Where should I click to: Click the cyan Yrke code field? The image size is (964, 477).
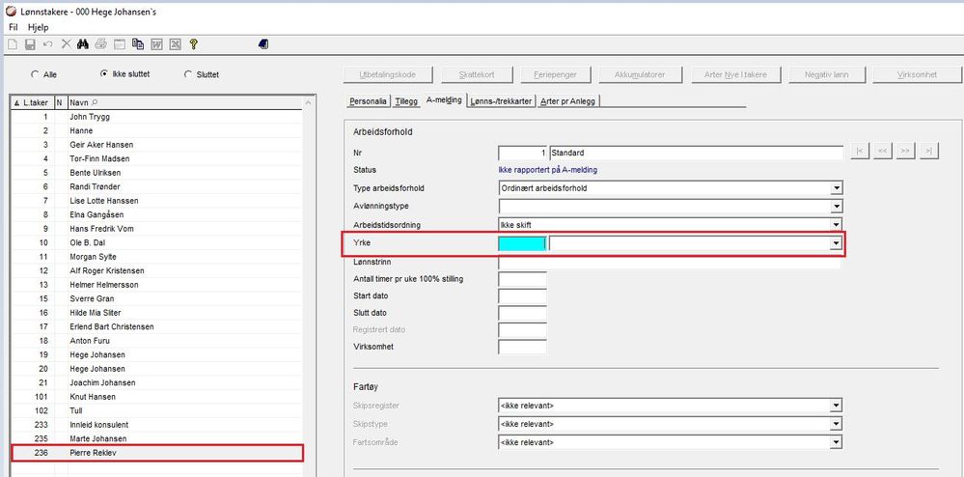pyautogui.click(x=522, y=244)
